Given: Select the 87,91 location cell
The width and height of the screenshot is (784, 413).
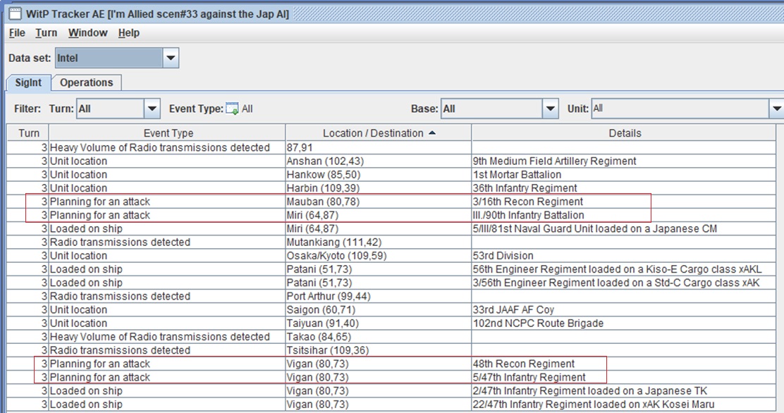Looking at the screenshot, I should pyautogui.click(x=379, y=147).
